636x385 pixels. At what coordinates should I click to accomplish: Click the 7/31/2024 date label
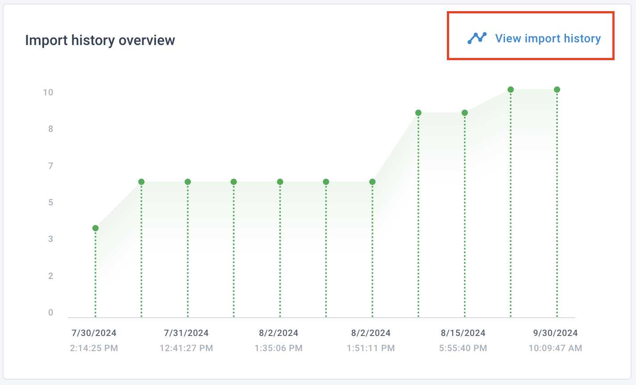(x=186, y=333)
